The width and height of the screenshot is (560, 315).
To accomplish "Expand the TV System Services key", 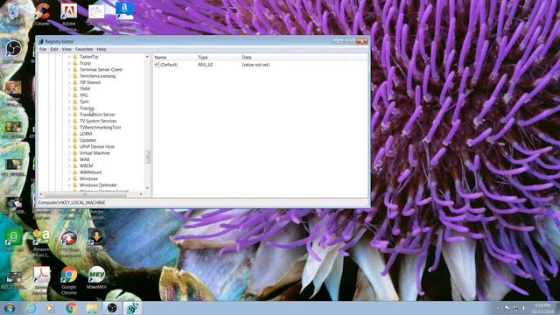I will pyautogui.click(x=69, y=121).
